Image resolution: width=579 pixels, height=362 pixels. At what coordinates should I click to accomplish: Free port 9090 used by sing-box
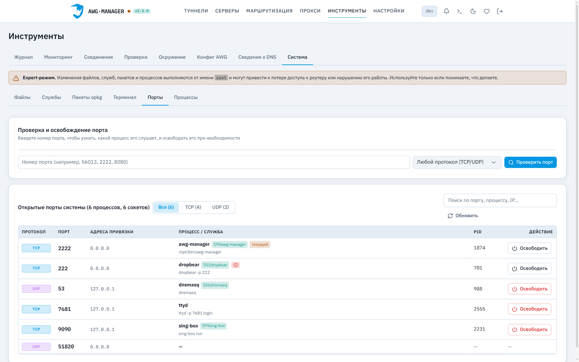530,329
